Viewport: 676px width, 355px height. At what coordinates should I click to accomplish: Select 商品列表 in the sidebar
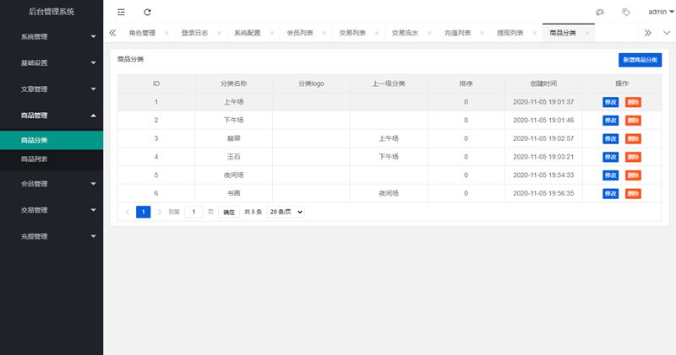point(35,159)
